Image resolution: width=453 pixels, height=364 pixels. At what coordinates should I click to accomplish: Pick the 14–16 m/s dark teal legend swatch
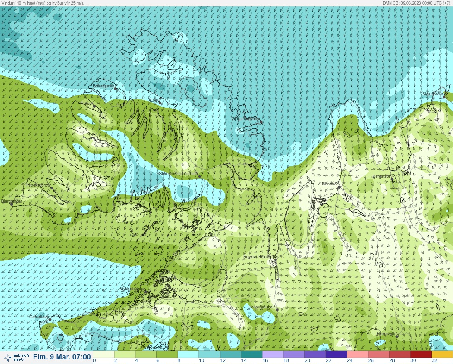(251, 354)
